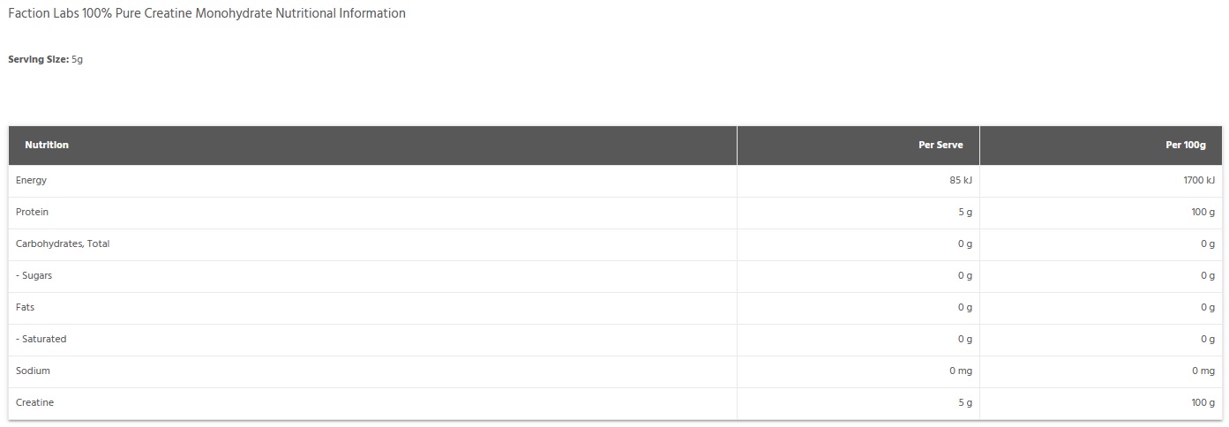Viewport: 1229px width, 427px height.
Task: Click the Fats row label
Action: click(25, 307)
